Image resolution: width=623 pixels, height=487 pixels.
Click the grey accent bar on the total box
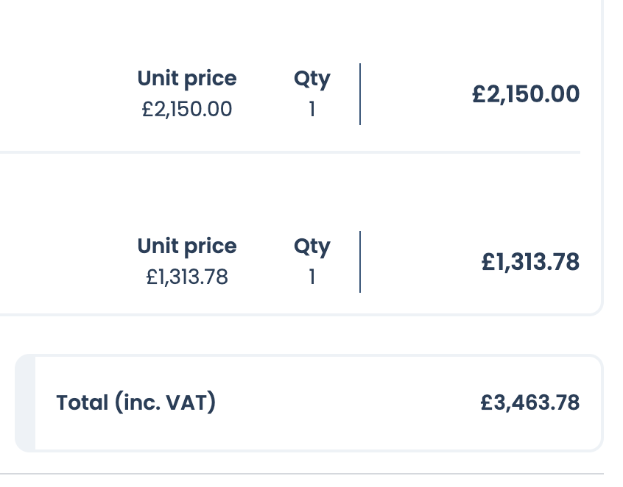tap(25, 402)
